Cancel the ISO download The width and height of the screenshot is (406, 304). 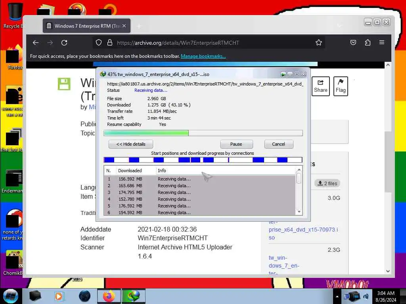pos(279,144)
